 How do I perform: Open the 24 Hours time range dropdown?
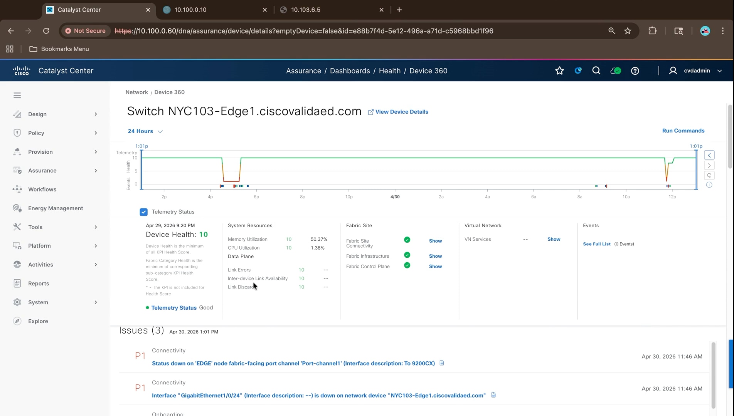click(145, 131)
